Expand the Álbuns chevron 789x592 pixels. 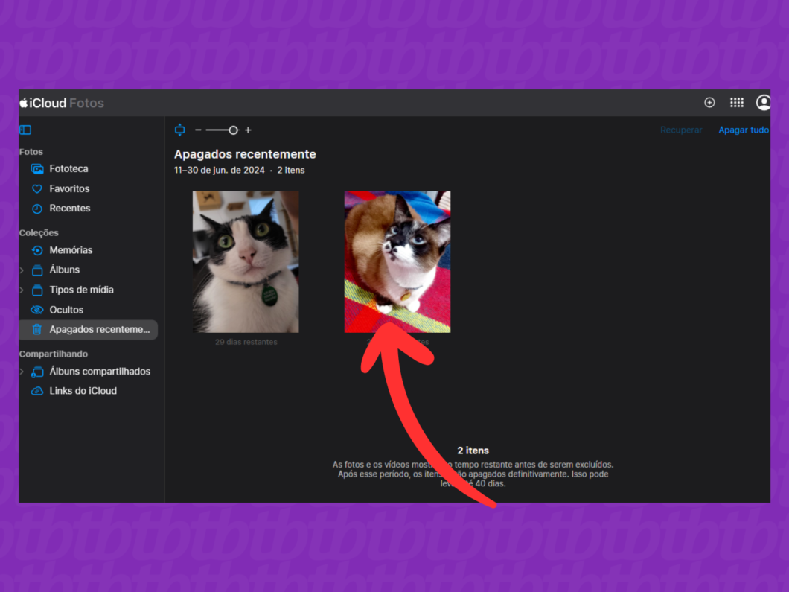tap(22, 270)
